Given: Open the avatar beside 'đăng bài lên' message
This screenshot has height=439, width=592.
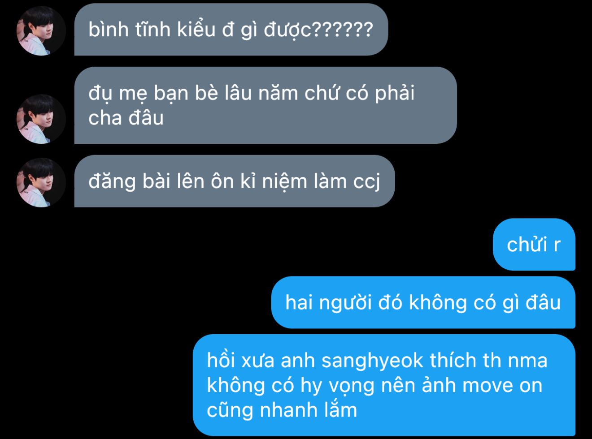Looking at the screenshot, I should 41,182.
